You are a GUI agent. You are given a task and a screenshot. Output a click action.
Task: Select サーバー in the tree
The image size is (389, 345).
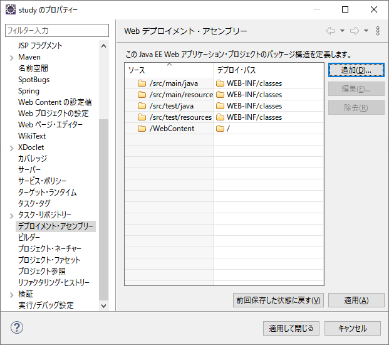tap(29, 169)
